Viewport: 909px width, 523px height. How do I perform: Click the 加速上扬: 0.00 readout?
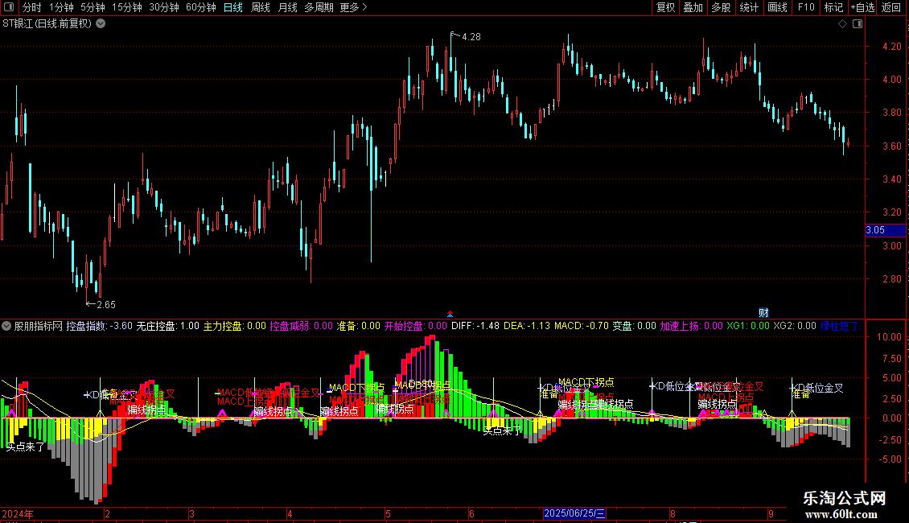692,326
